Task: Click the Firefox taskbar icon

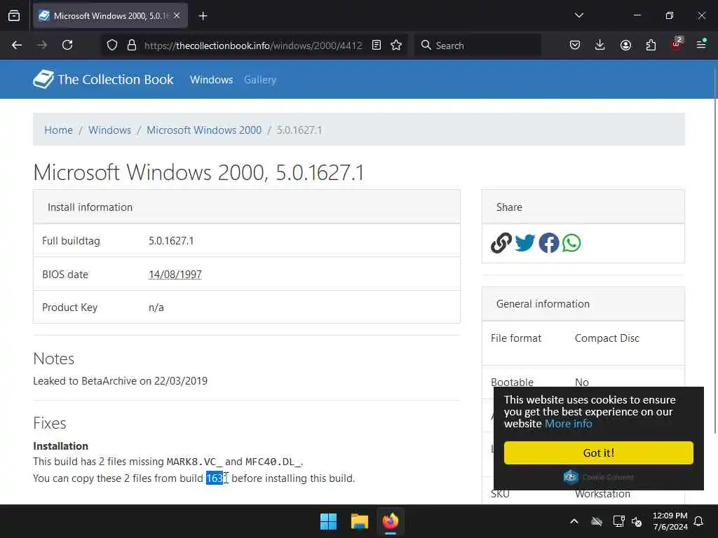Action: pyautogui.click(x=390, y=521)
